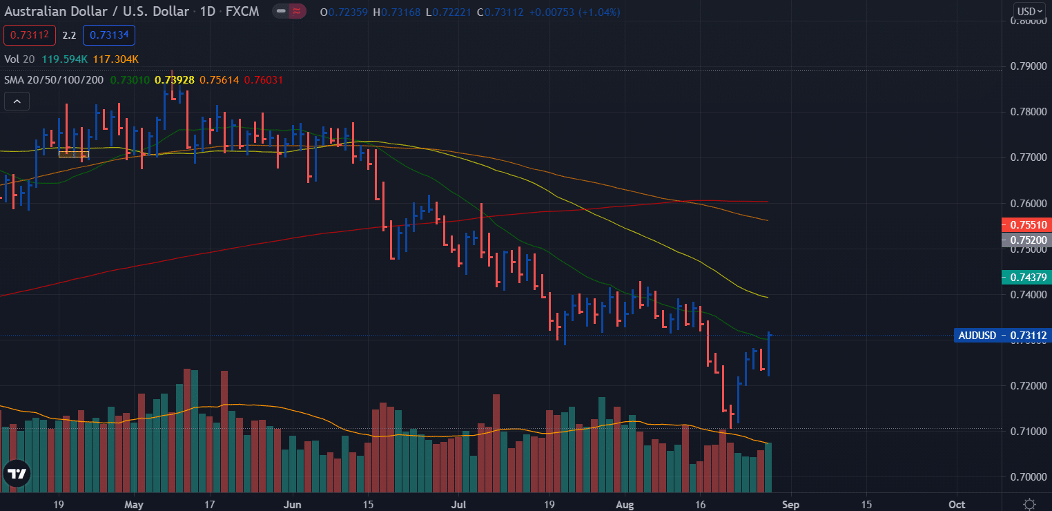Click the 0.78000 price scale label
The width and height of the screenshot is (1052, 511).
click(x=1029, y=112)
